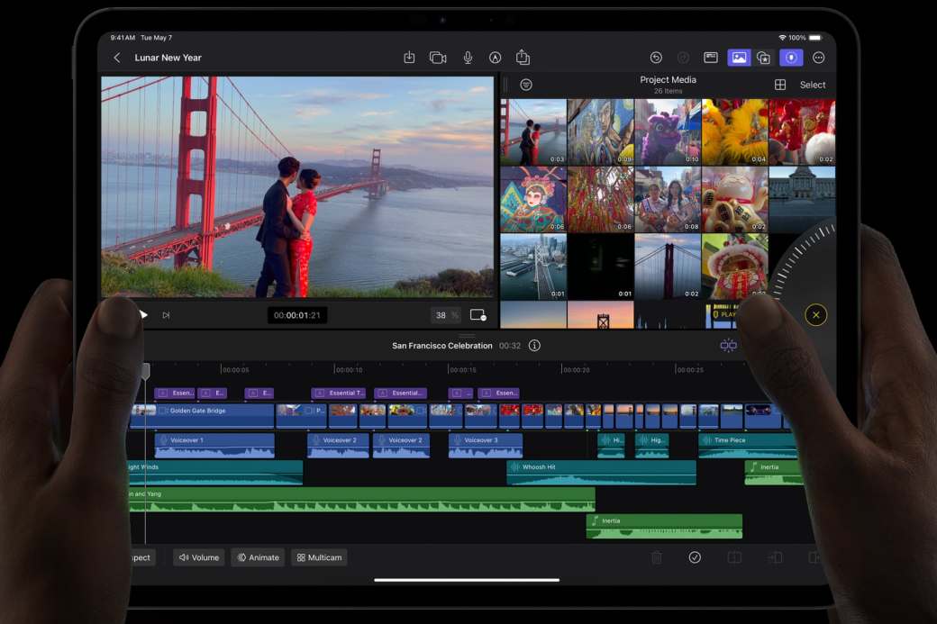This screenshot has width=937, height=624.
Task: Tap the dimmed redo icon
Action: pos(683,58)
